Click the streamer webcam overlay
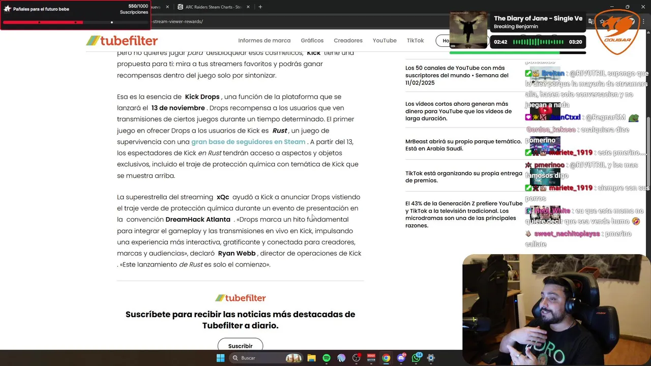This screenshot has height=366, width=651. (556, 310)
